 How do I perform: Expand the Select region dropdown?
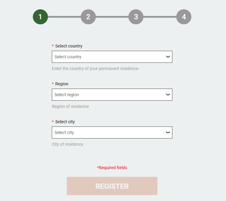108,95
